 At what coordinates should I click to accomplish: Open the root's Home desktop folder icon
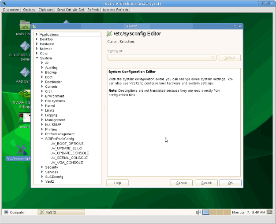tap(25, 25)
